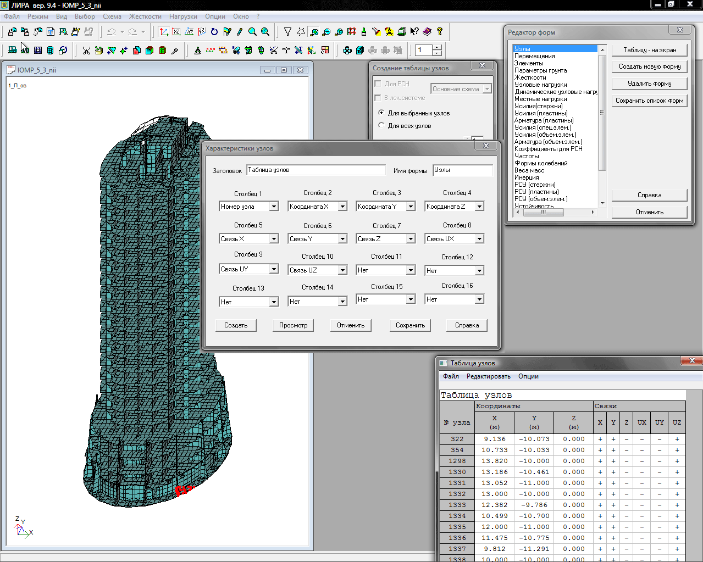The height and width of the screenshot is (562, 703).
Task: Open the Столбец 11 'Нет' dropdown
Action: click(x=411, y=270)
